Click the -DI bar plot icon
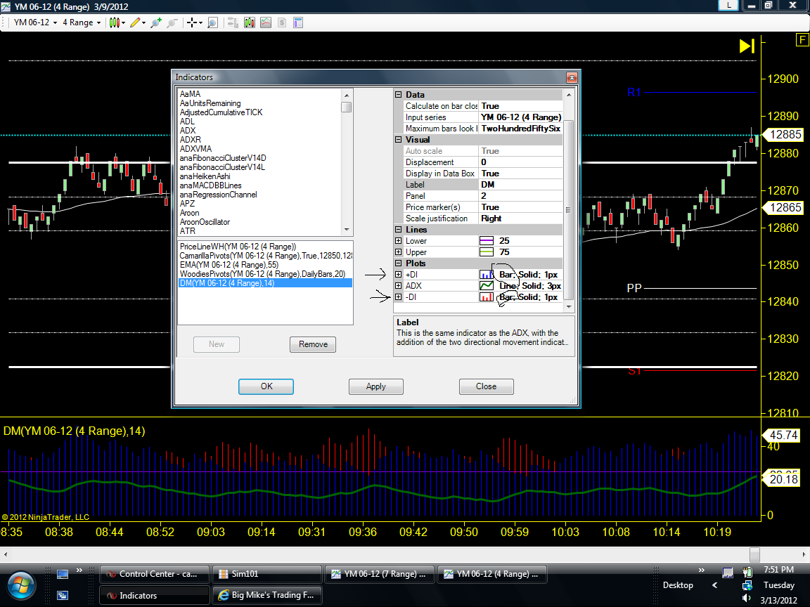810x607 pixels. 486,297
